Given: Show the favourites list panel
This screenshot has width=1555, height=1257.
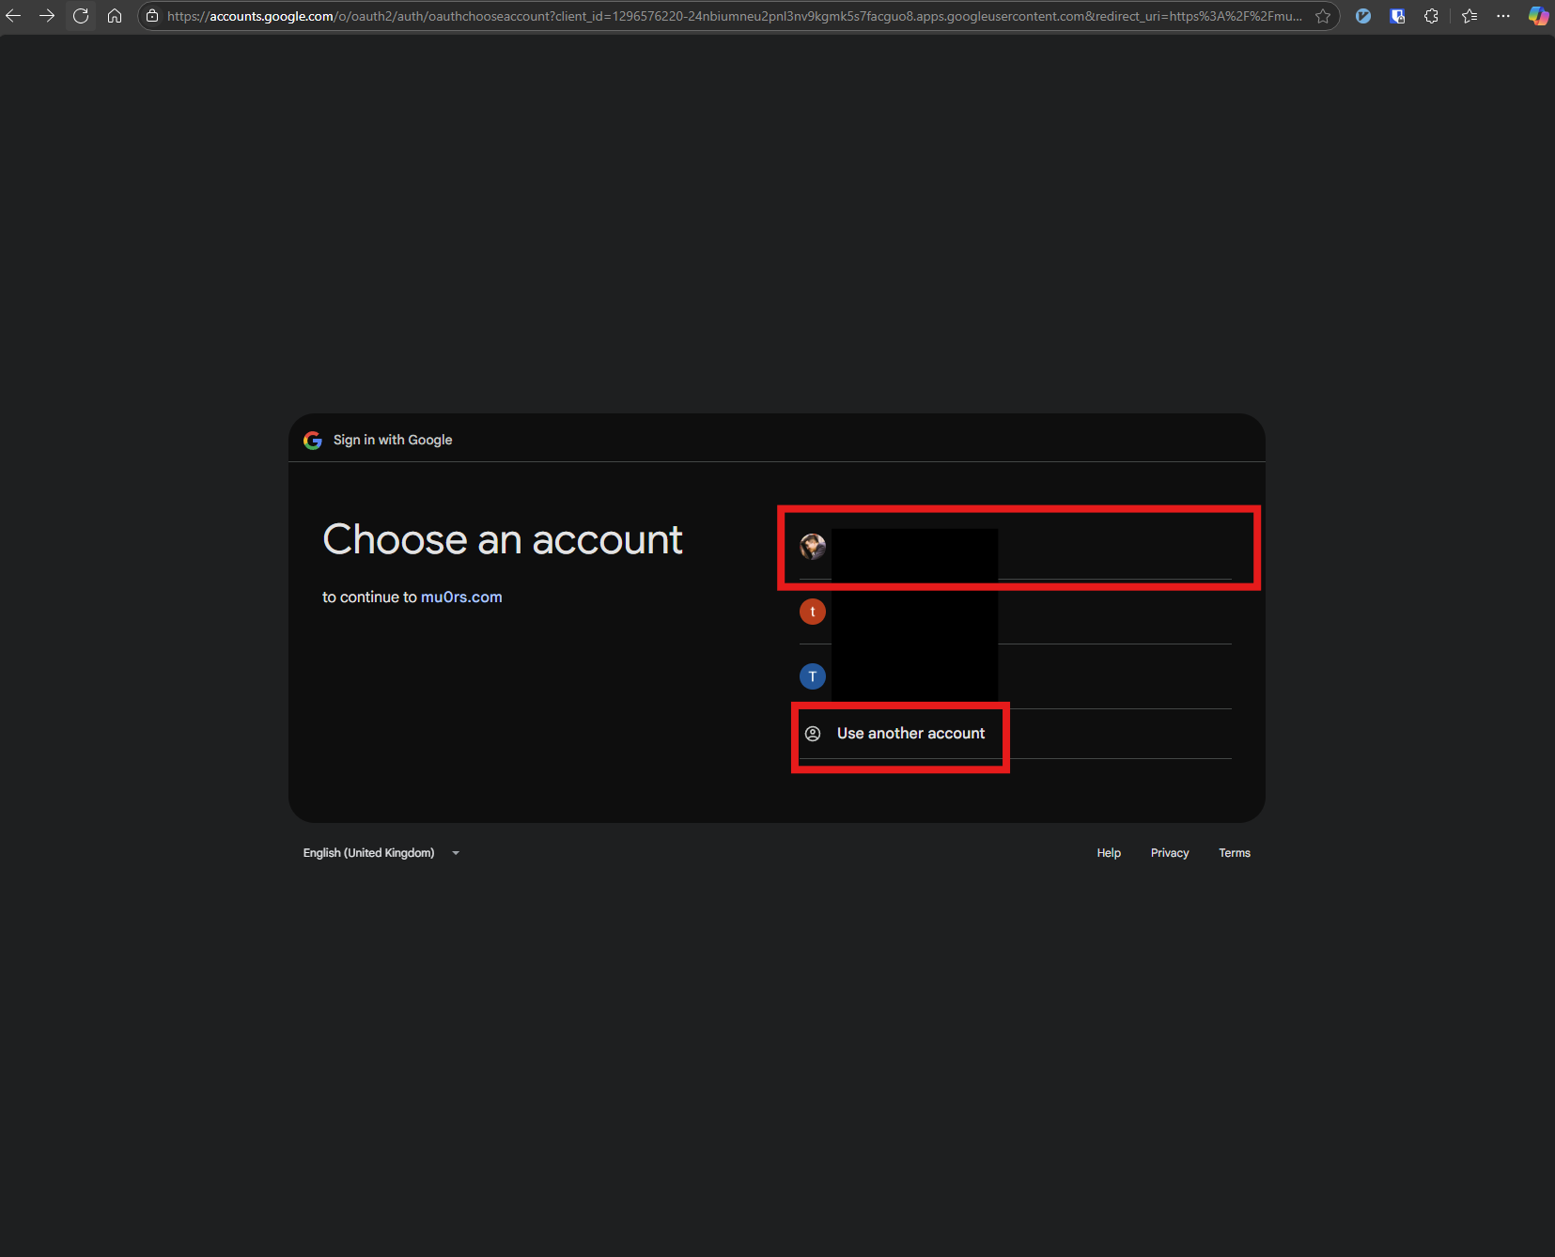Looking at the screenshot, I should coord(1469,16).
